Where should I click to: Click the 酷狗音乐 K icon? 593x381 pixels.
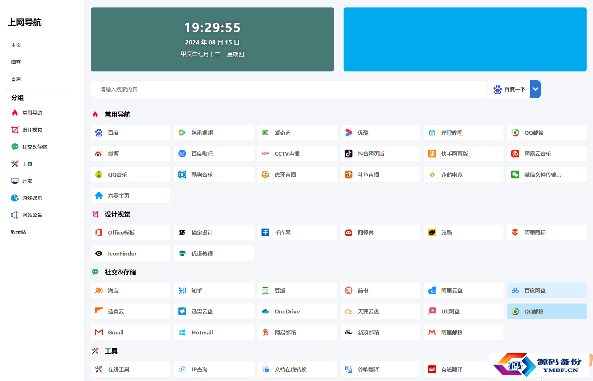coord(182,175)
